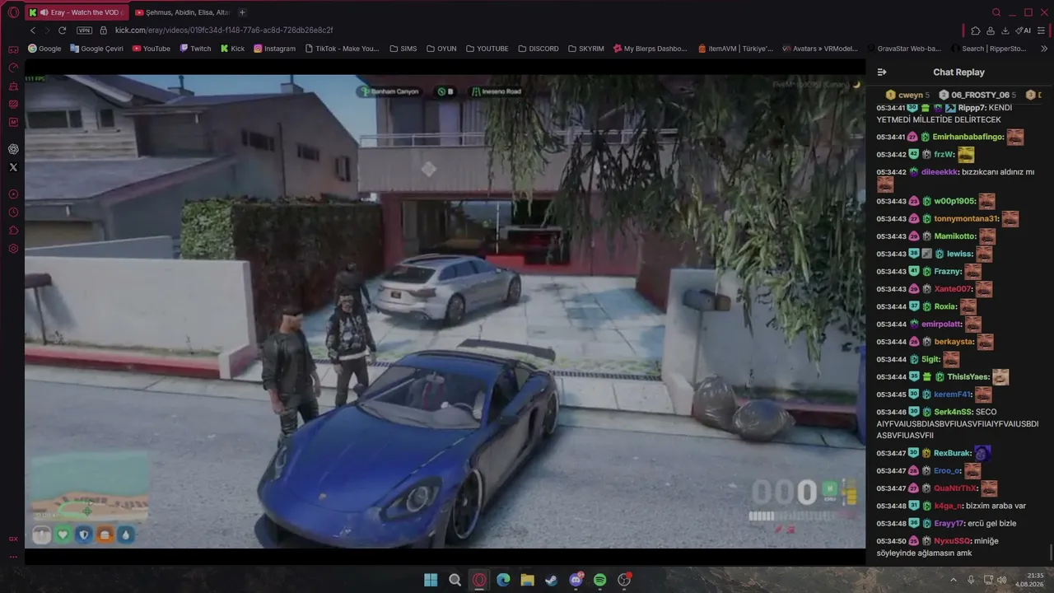Expand the OYUN bookmark folder
The width and height of the screenshot is (1054, 593).
[x=441, y=49]
